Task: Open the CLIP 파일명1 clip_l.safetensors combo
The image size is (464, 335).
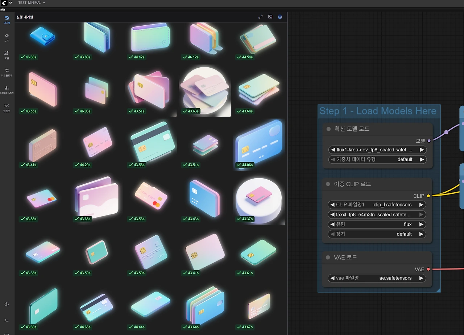Action: click(377, 205)
